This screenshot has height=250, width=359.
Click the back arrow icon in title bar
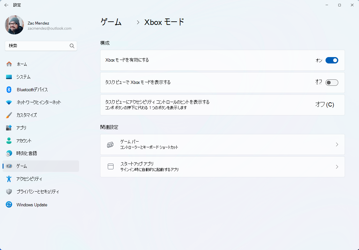(6, 5)
